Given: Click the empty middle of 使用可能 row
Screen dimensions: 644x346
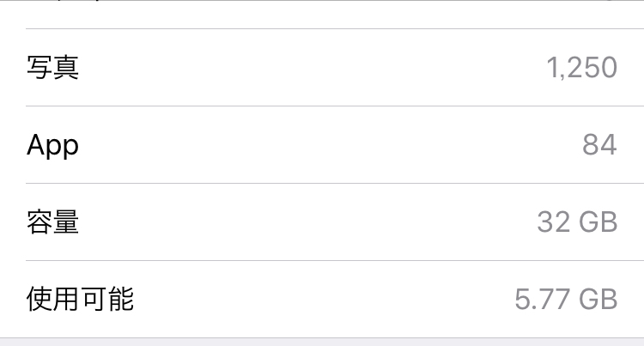Looking at the screenshot, I should coord(309,300).
